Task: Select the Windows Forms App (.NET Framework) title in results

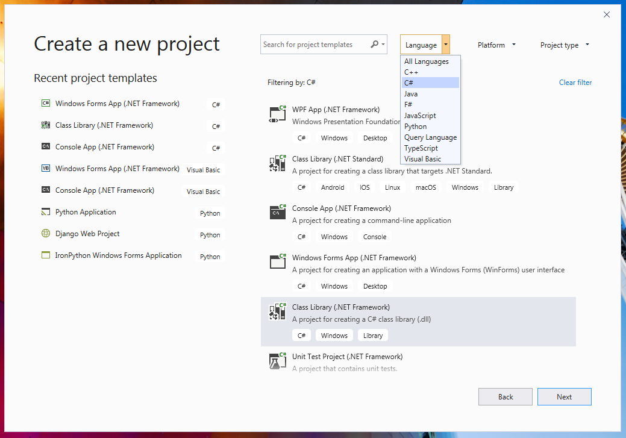Action: 354,257
